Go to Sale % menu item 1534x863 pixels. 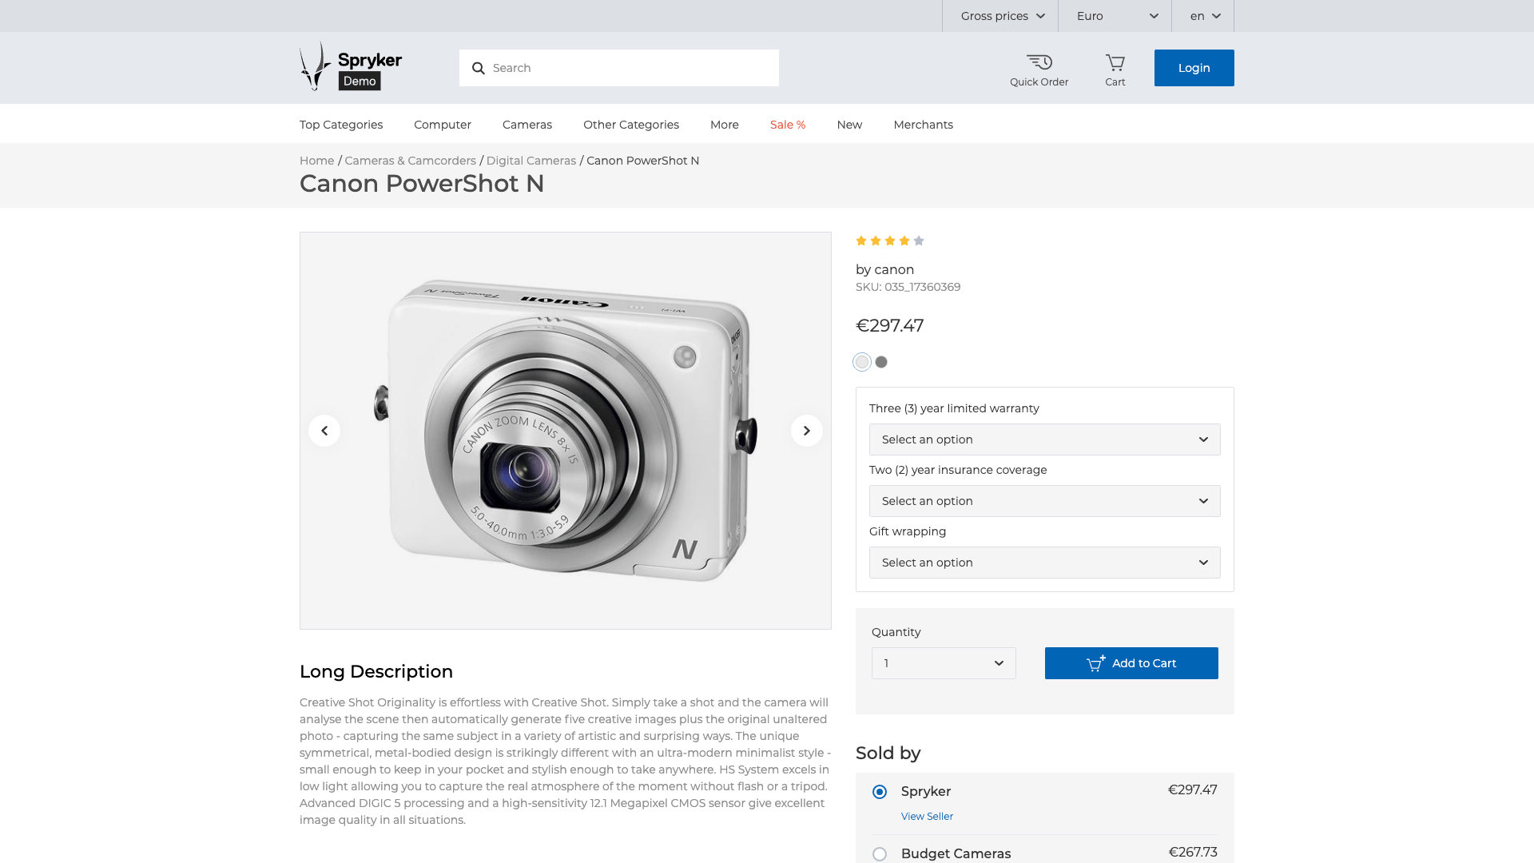coord(787,125)
